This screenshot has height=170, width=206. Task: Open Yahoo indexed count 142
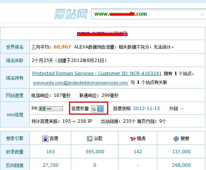[x=138, y=152]
